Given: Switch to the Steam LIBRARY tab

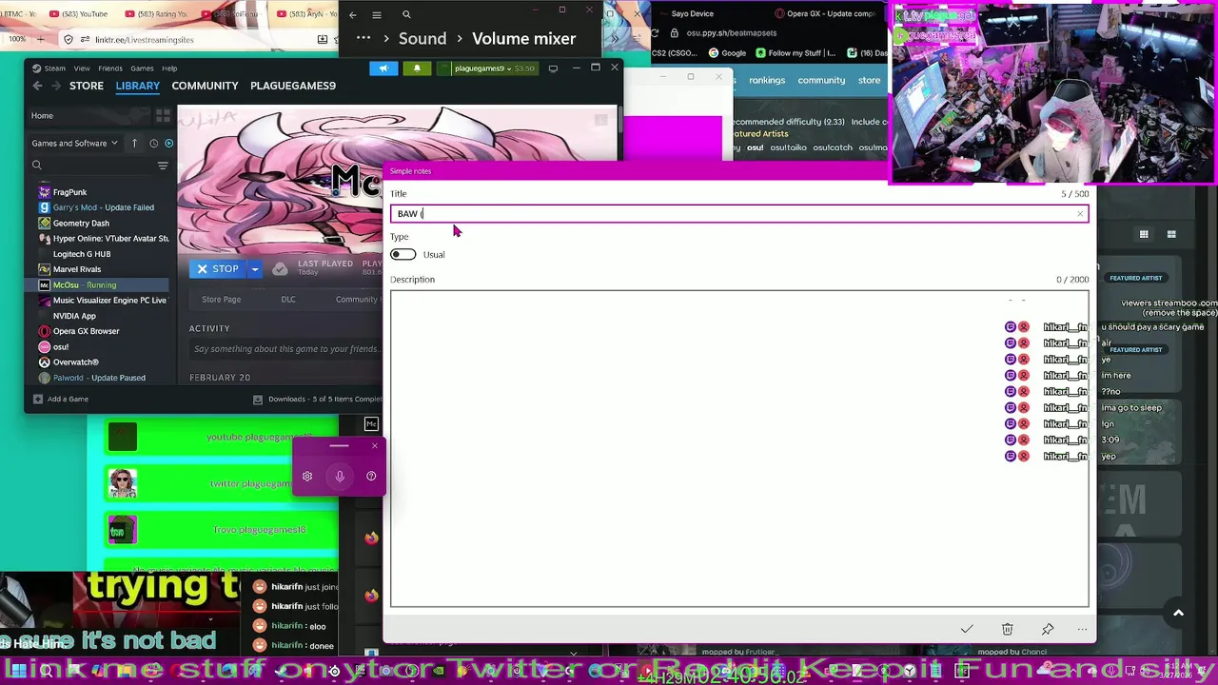Looking at the screenshot, I should click(x=138, y=86).
